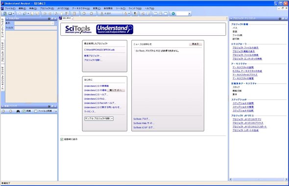
Task: Open the ファイル menu
Action: coord(10,8)
